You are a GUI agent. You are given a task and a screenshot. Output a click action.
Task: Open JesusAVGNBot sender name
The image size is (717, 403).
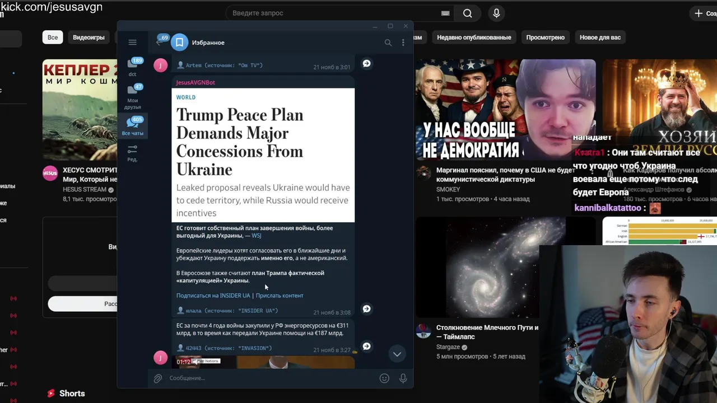pos(195,82)
